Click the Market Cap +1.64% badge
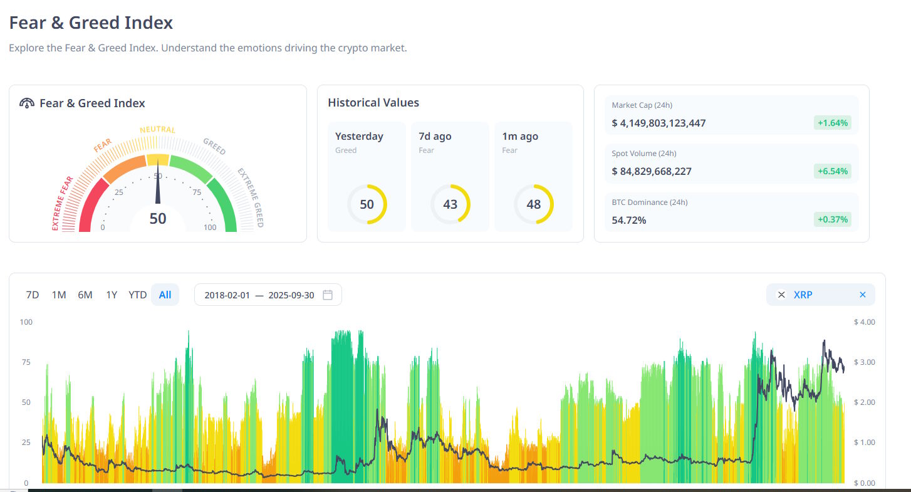The image size is (911, 492). coord(832,123)
